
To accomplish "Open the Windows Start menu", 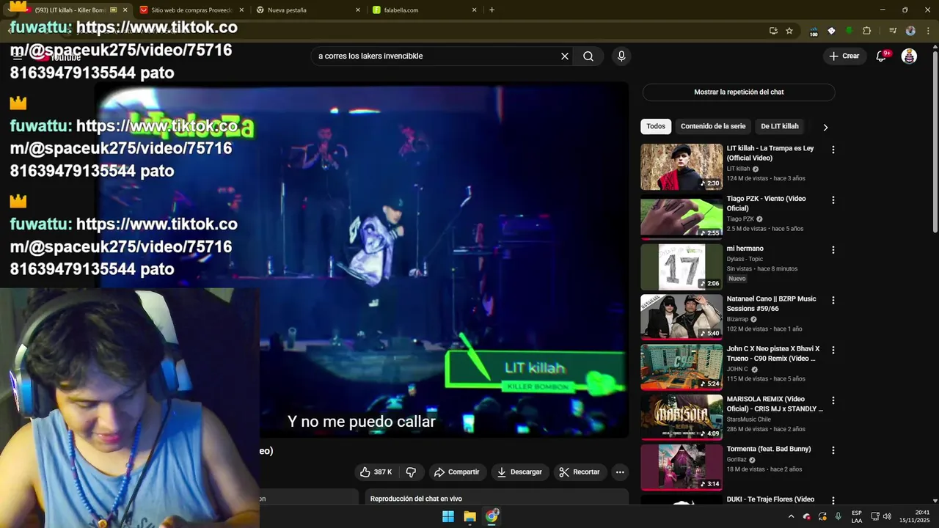I will pos(448,517).
